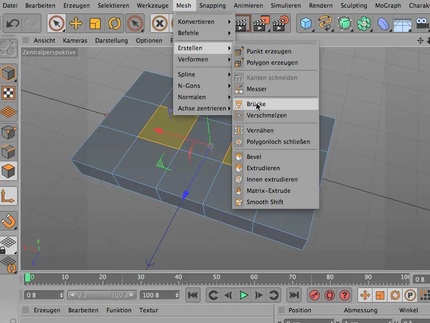
Task: Click the preview range slider bar
Action: (x=102, y=295)
